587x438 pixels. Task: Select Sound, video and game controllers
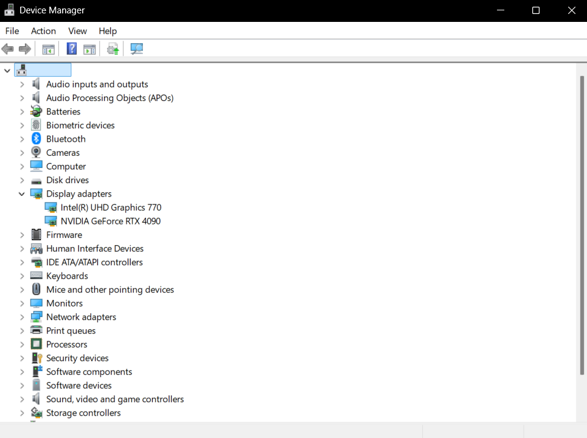coord(115,399)
